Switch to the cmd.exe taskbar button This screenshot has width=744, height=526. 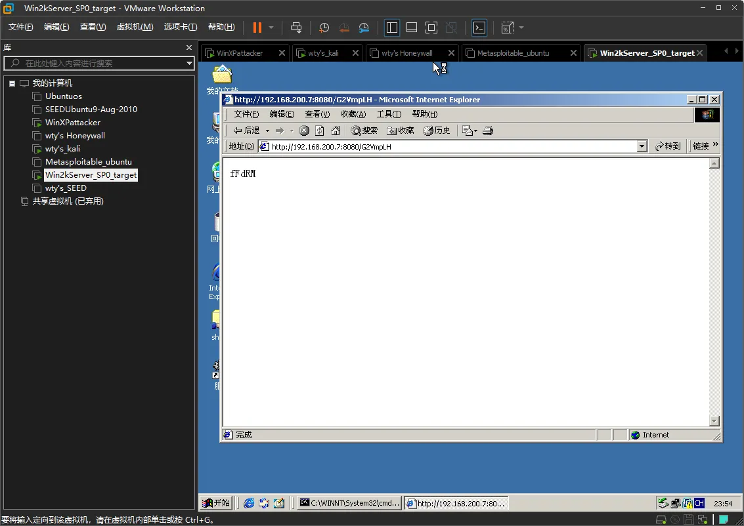coord(350,503)
